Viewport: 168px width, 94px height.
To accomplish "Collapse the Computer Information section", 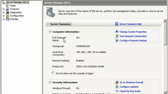I will coord(50,32).
